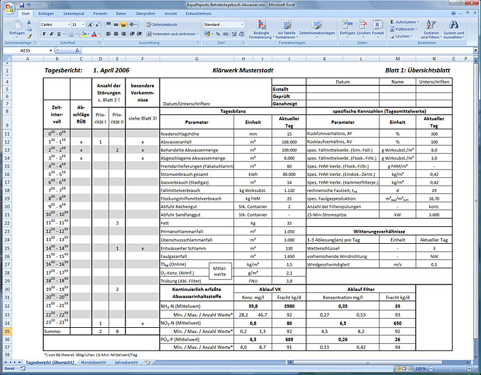Screen dimensions: 481x375
Task: Switch to page break preview in status bar
Action: [x=409, y=369]
